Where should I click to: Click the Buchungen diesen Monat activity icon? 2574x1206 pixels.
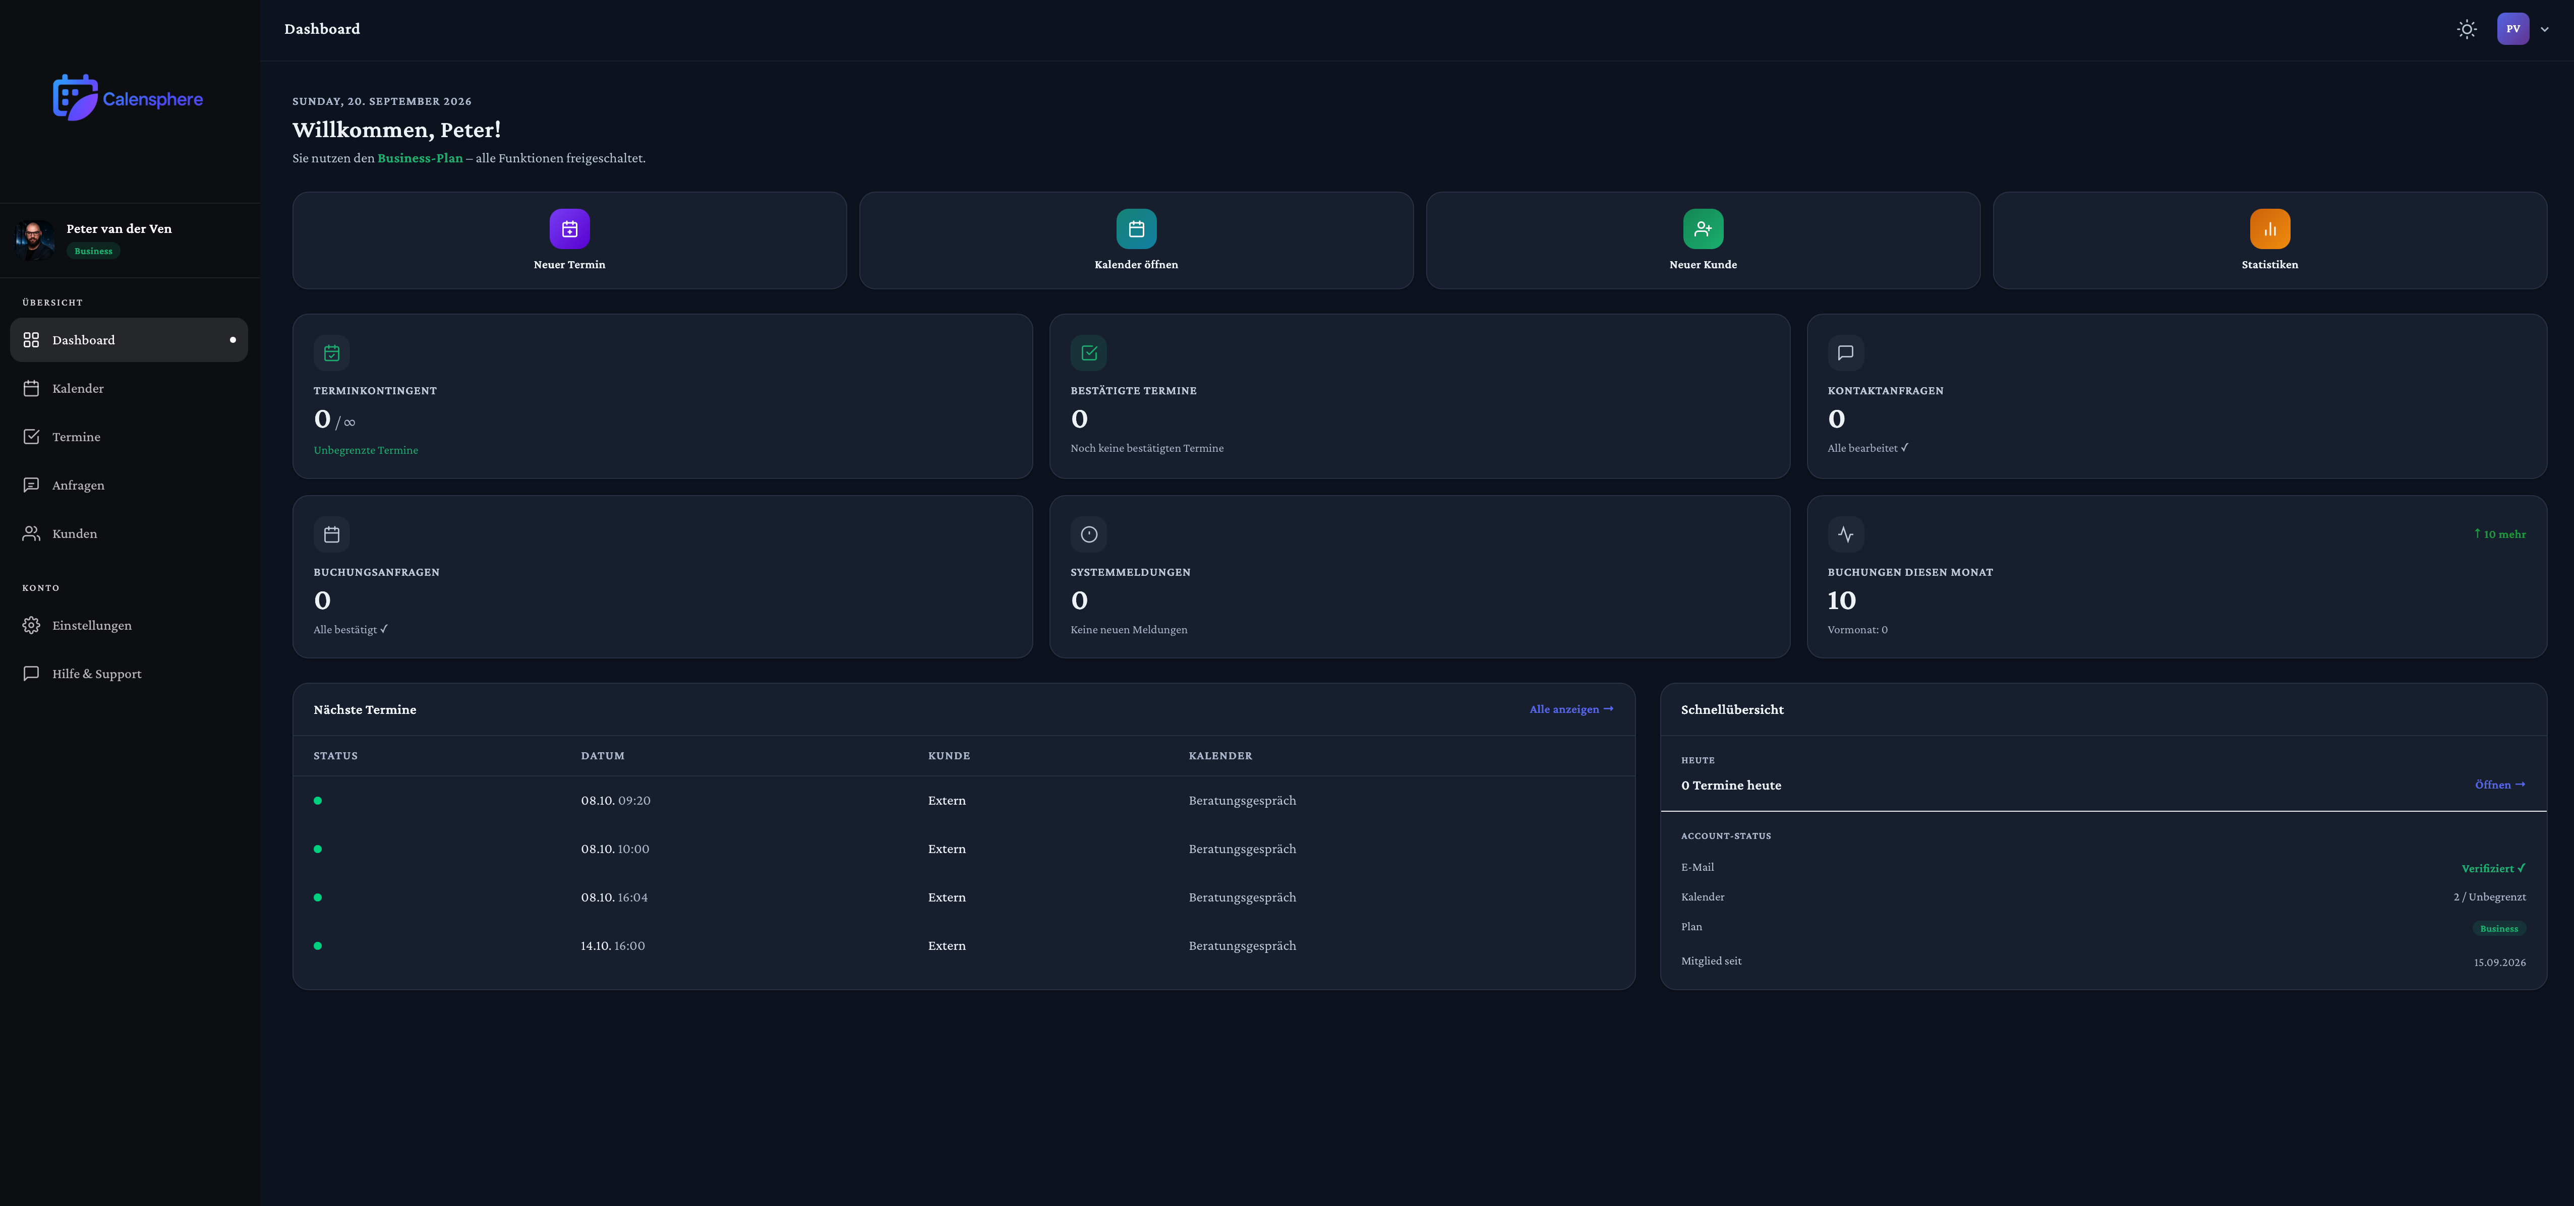point(1846,534)
